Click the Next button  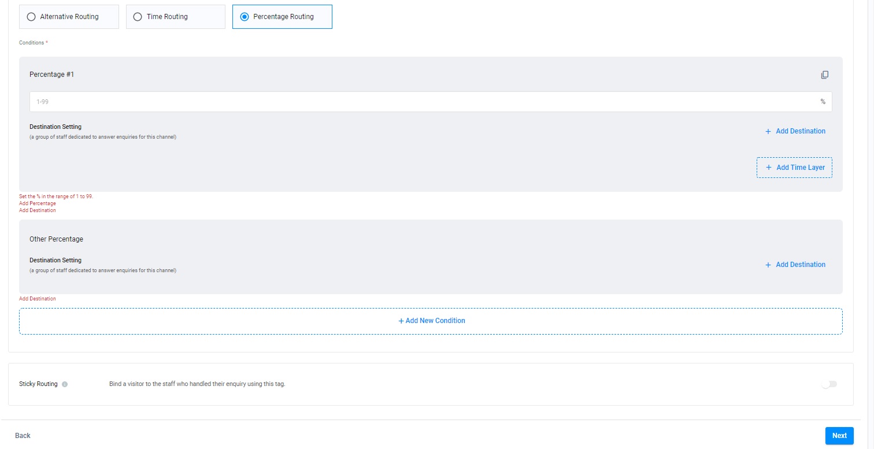(x=839, y=436)
